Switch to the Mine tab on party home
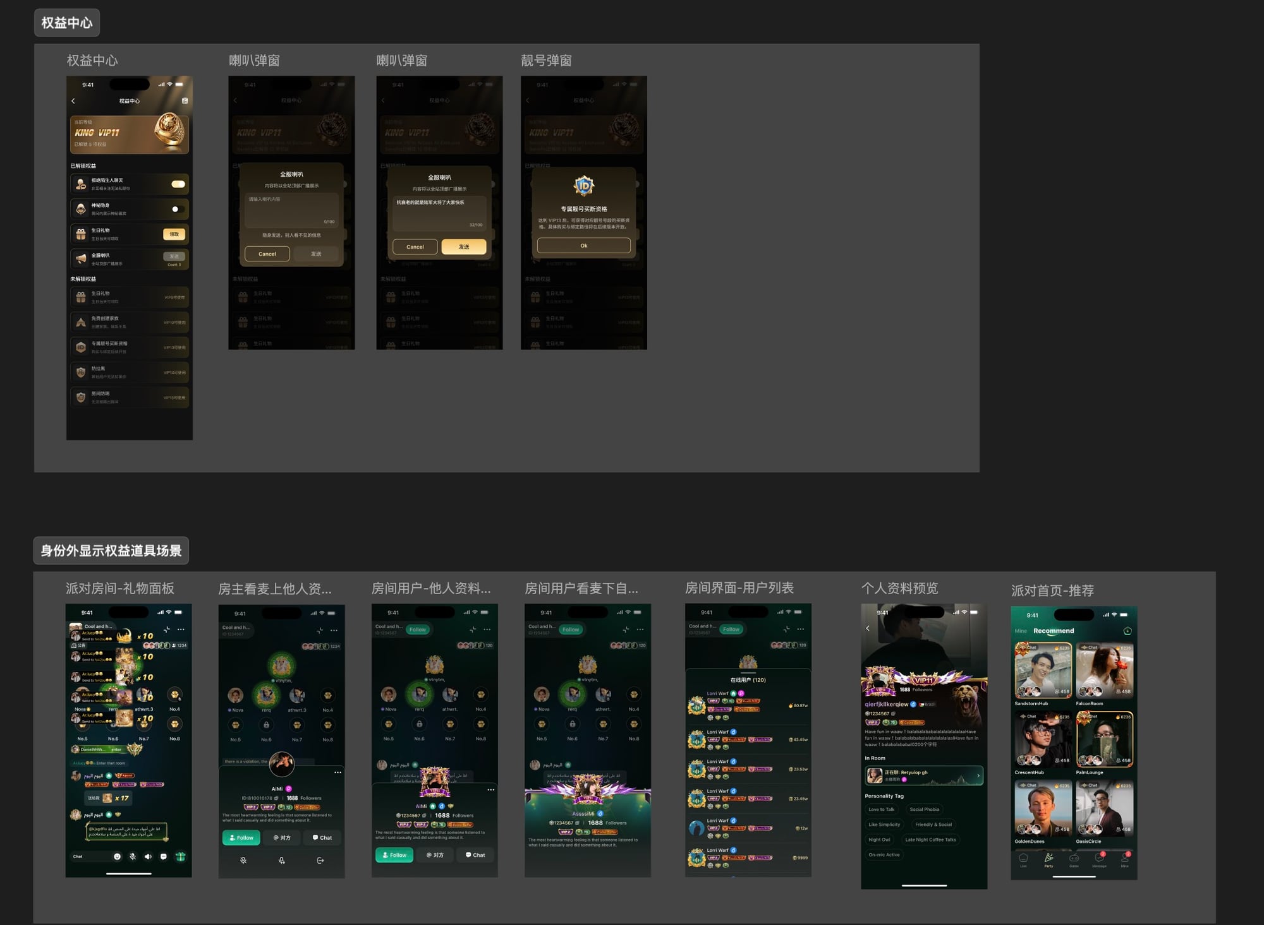Viewport: 1264px width, 925px height. pos(1021,631)
